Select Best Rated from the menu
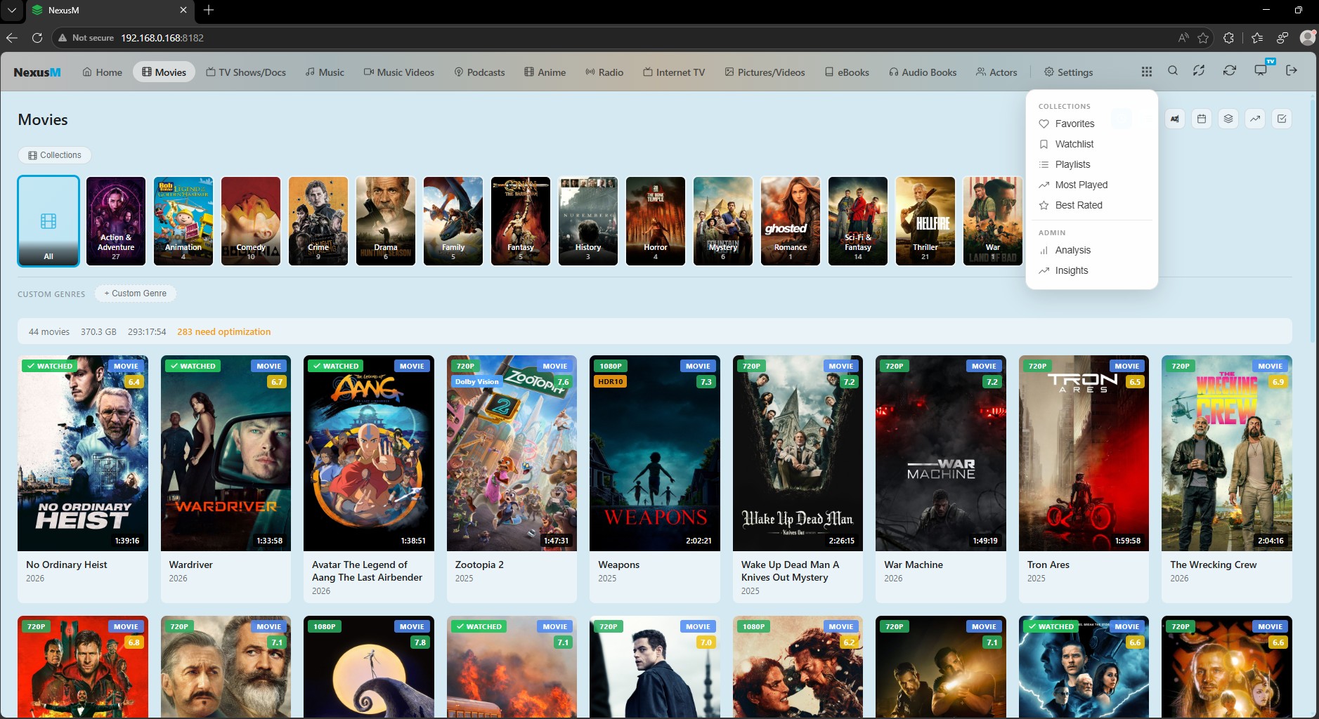This screenshot has height=719, width=1319. pyautogui.click(x=1092, y=205)
